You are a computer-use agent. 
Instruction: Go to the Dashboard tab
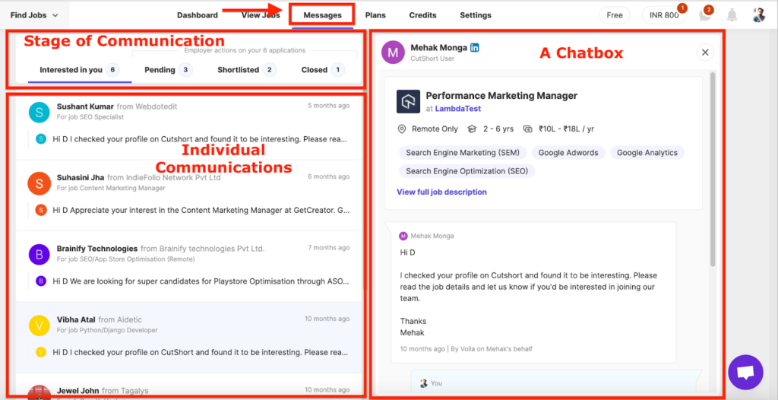coord(198,15)
